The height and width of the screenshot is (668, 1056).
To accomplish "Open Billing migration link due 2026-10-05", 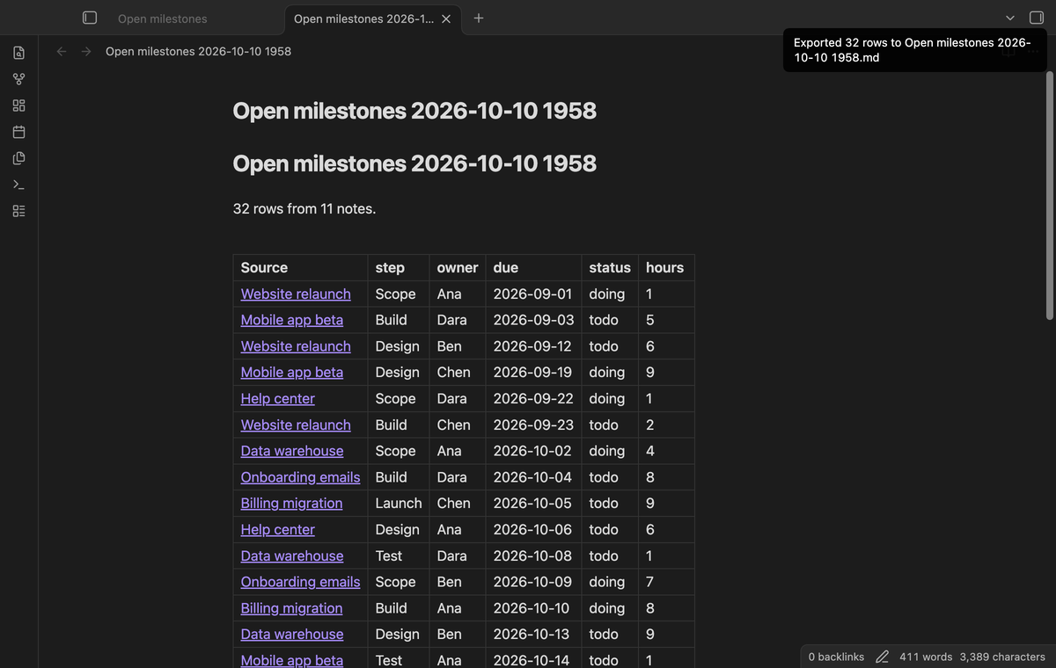I will point(291,504).
